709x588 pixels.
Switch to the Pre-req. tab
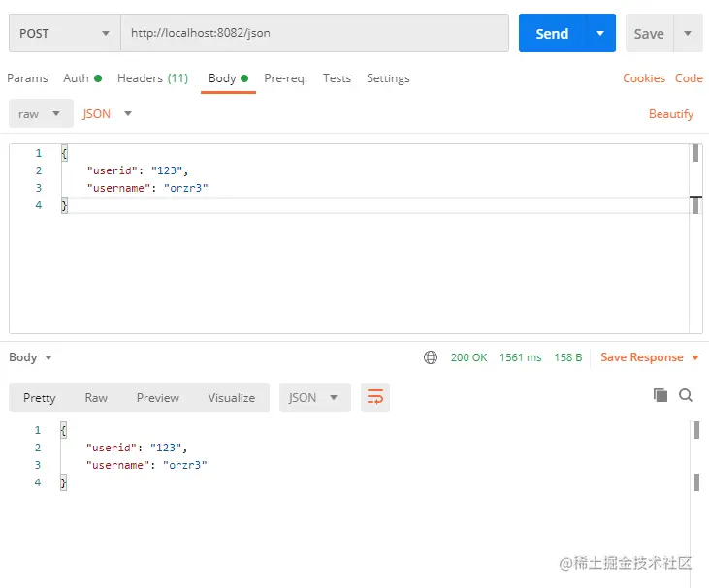(285, 78)
